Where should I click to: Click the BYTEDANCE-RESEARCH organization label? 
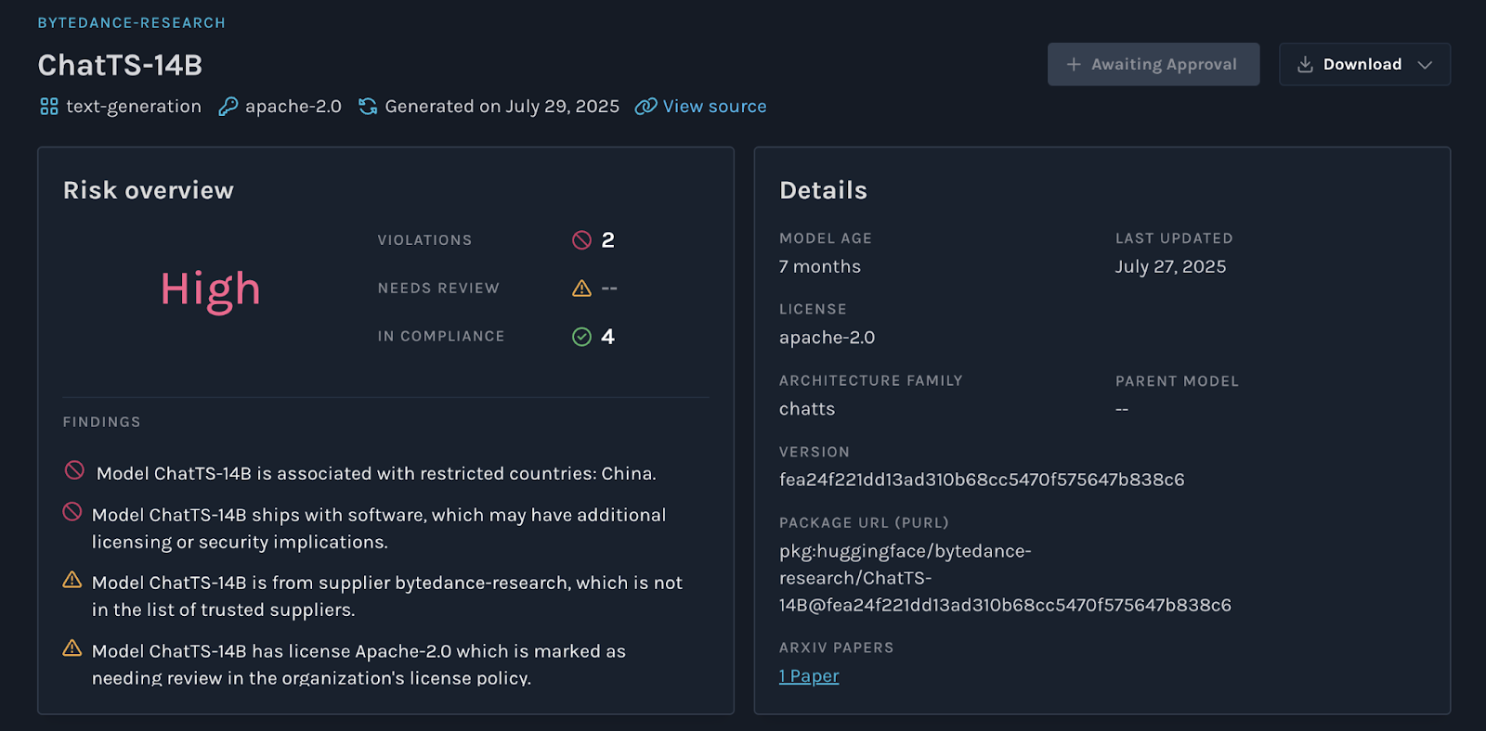pyautogui.click(x=131, y=22)
